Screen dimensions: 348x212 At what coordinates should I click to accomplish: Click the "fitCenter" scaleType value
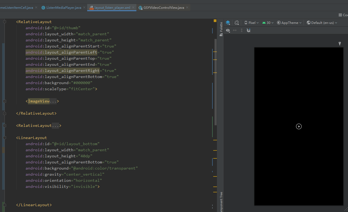(82, 89)
